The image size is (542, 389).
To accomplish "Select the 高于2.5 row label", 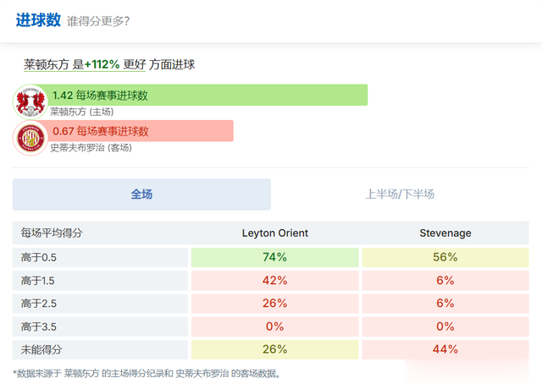I will point(41,303).
